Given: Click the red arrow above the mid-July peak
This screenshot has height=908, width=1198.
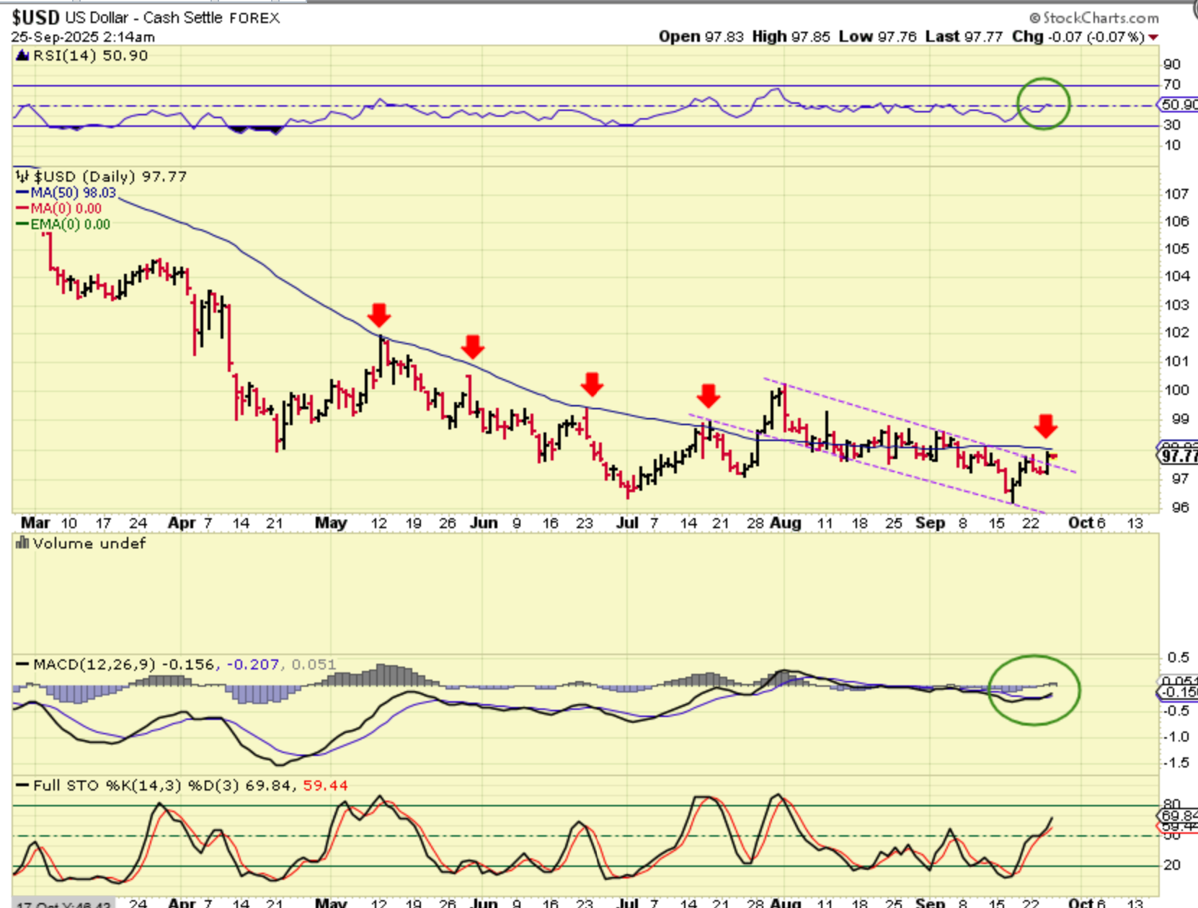Looking at the screenshot, I should point(708,396).
